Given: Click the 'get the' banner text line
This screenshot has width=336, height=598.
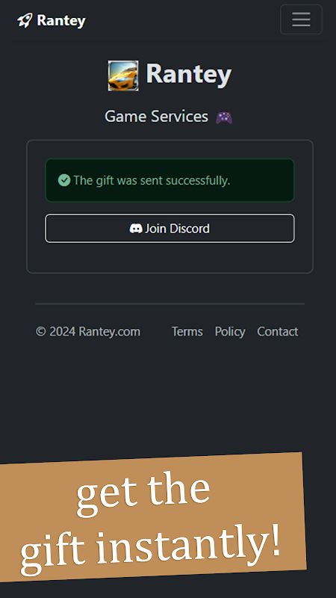Looking at the screenshot, I should (143, 492).
